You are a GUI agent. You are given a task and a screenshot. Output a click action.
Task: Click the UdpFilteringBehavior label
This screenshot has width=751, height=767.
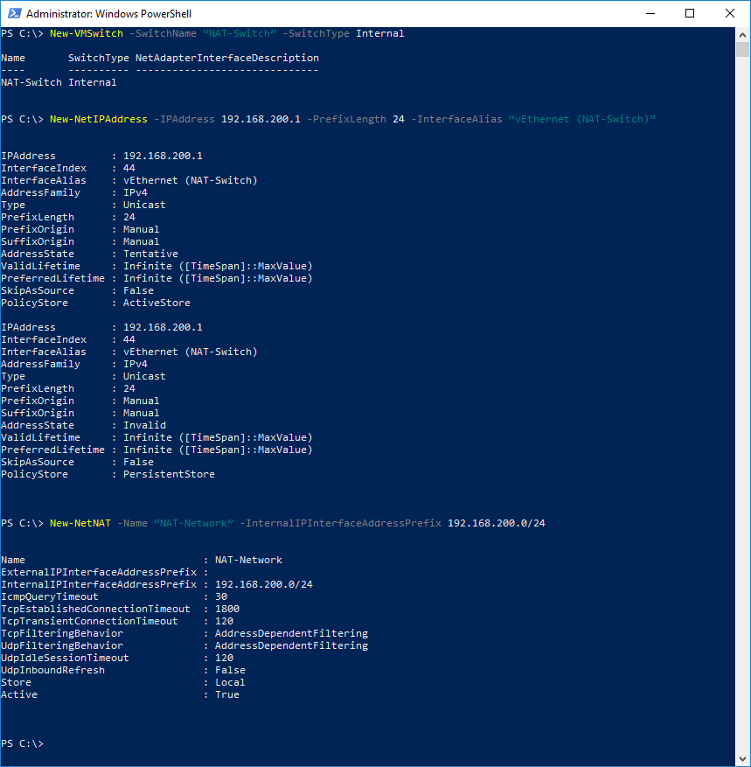point(61,645)
